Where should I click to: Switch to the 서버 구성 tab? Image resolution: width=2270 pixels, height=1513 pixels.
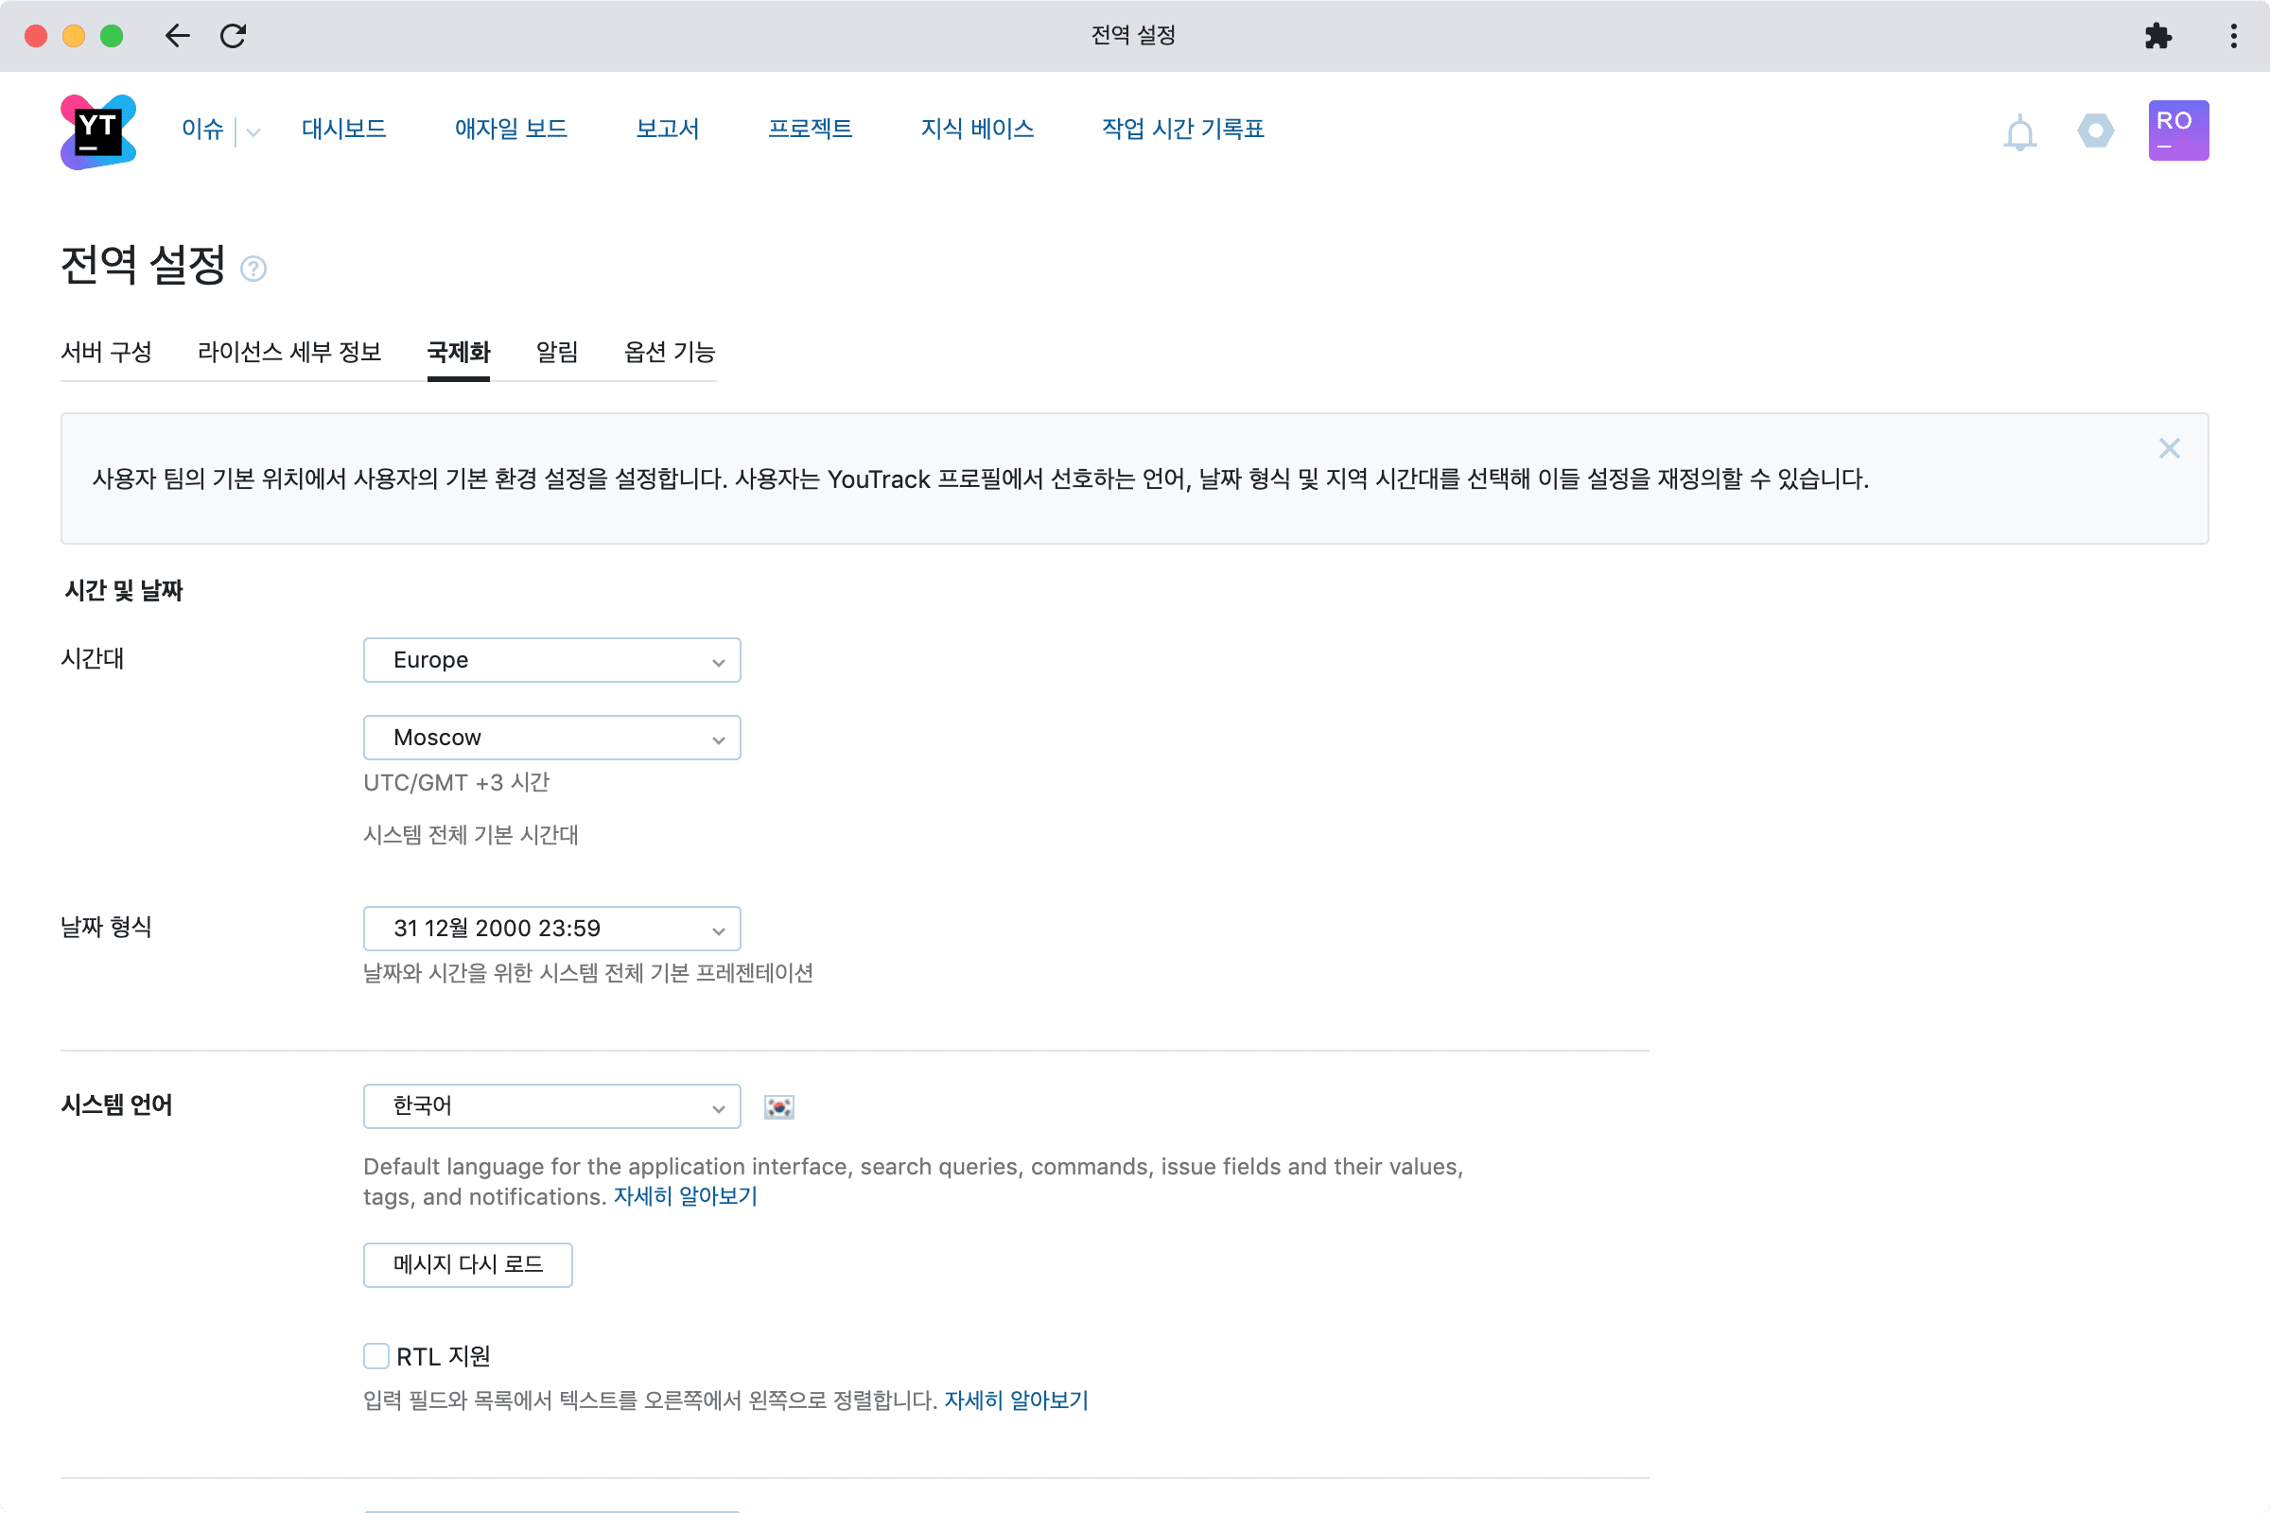coord(106,352)
